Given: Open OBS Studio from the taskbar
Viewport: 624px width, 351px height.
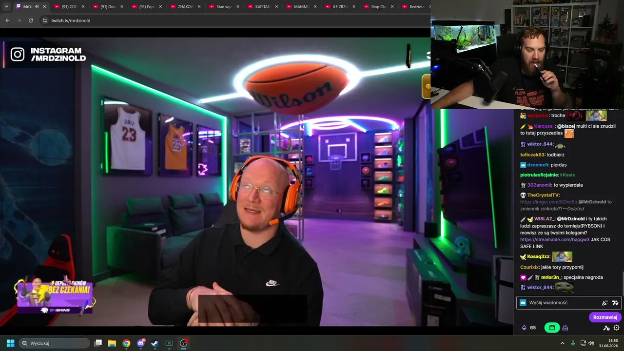Looking at the screenshot, I should click(x=184, y=343).
